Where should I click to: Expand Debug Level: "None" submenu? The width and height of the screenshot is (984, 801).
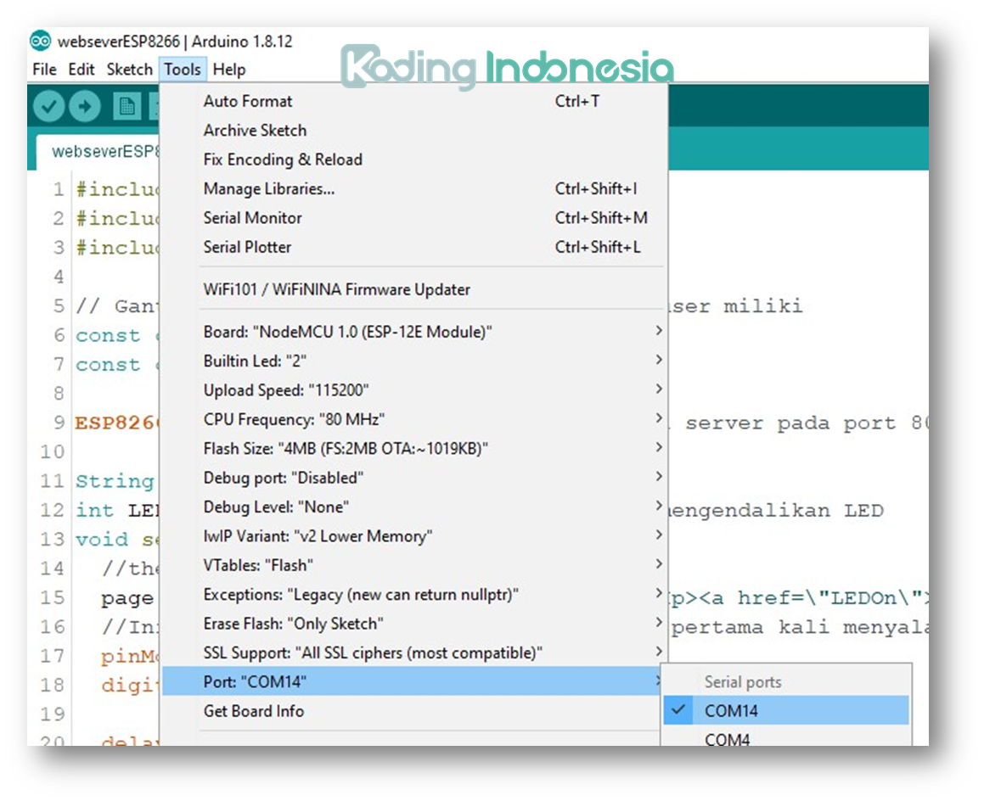coord(414,507)
